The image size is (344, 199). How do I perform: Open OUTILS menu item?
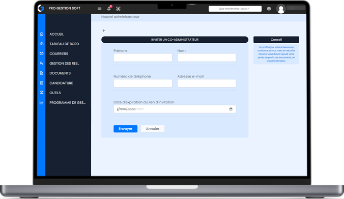(55, 93)
